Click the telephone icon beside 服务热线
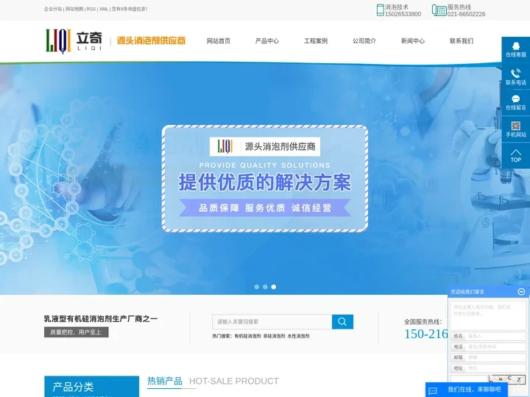530x397 pixels. tap(439, 10)
